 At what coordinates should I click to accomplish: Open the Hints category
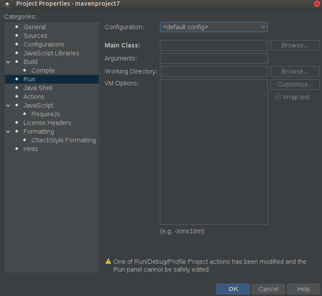tap(31, 149)
